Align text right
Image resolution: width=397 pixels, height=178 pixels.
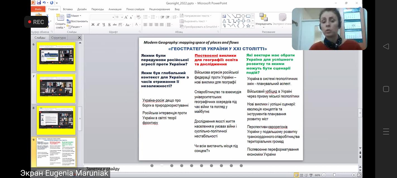coord(156,24)
